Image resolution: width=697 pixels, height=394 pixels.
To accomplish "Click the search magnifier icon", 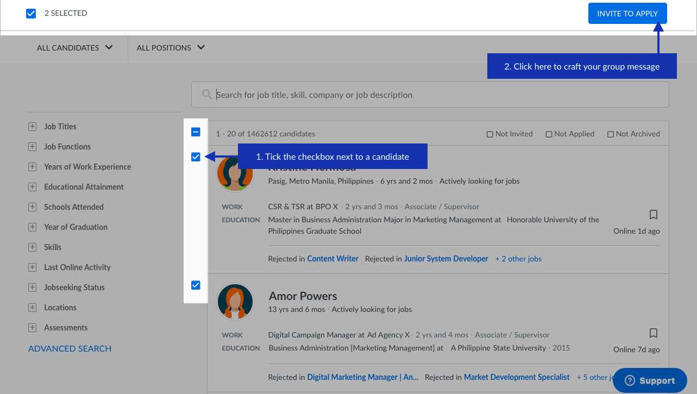I will (207, 95).
